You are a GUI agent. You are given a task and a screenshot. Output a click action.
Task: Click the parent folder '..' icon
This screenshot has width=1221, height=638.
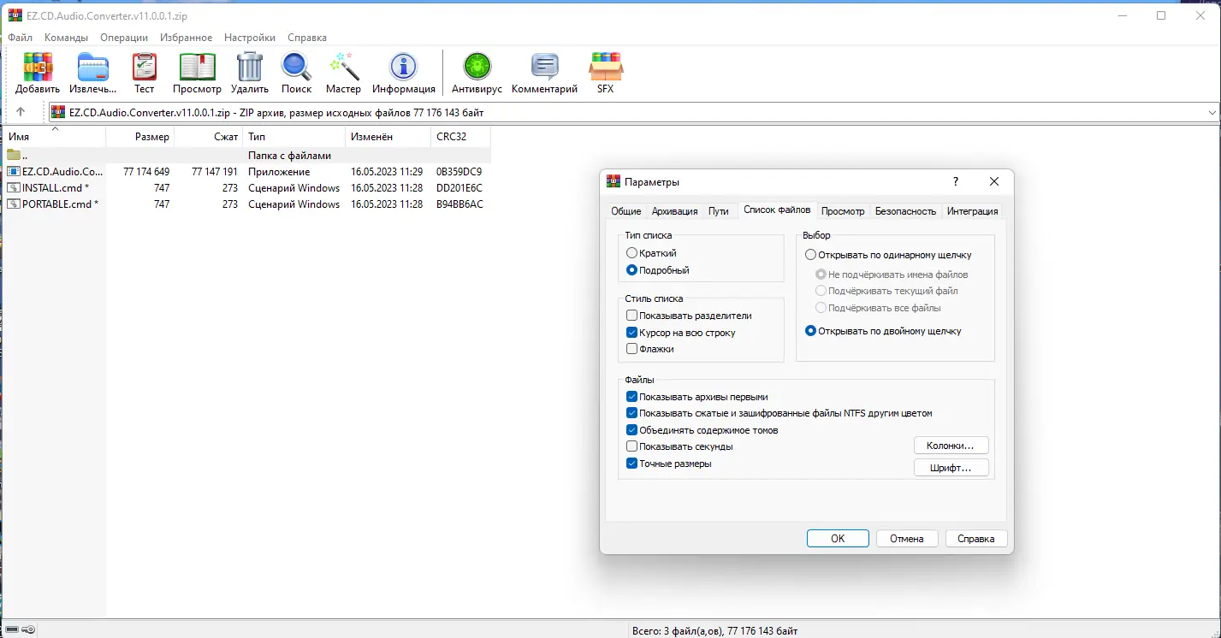[14, 156]
